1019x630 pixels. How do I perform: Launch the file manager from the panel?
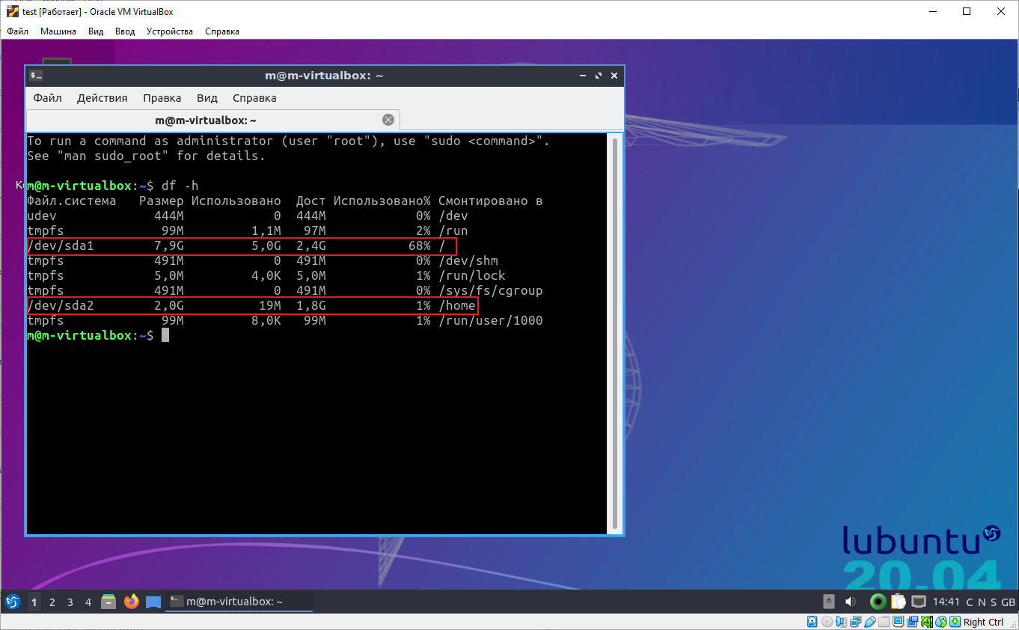pyautogui.click(x=109, y=602)
